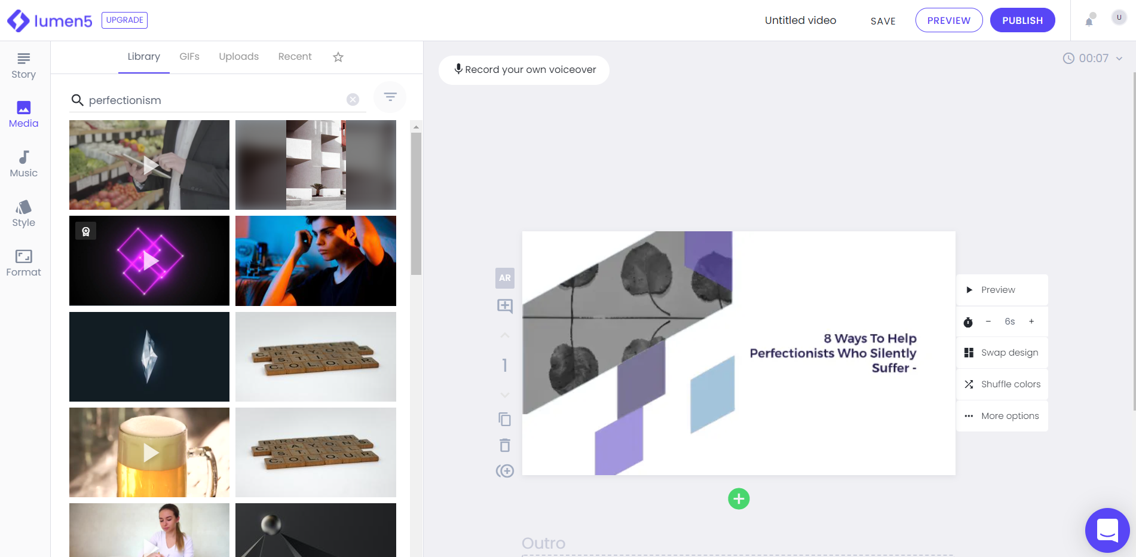
Task: Move the scene up with the chevron
Action: tap(505, 335)
